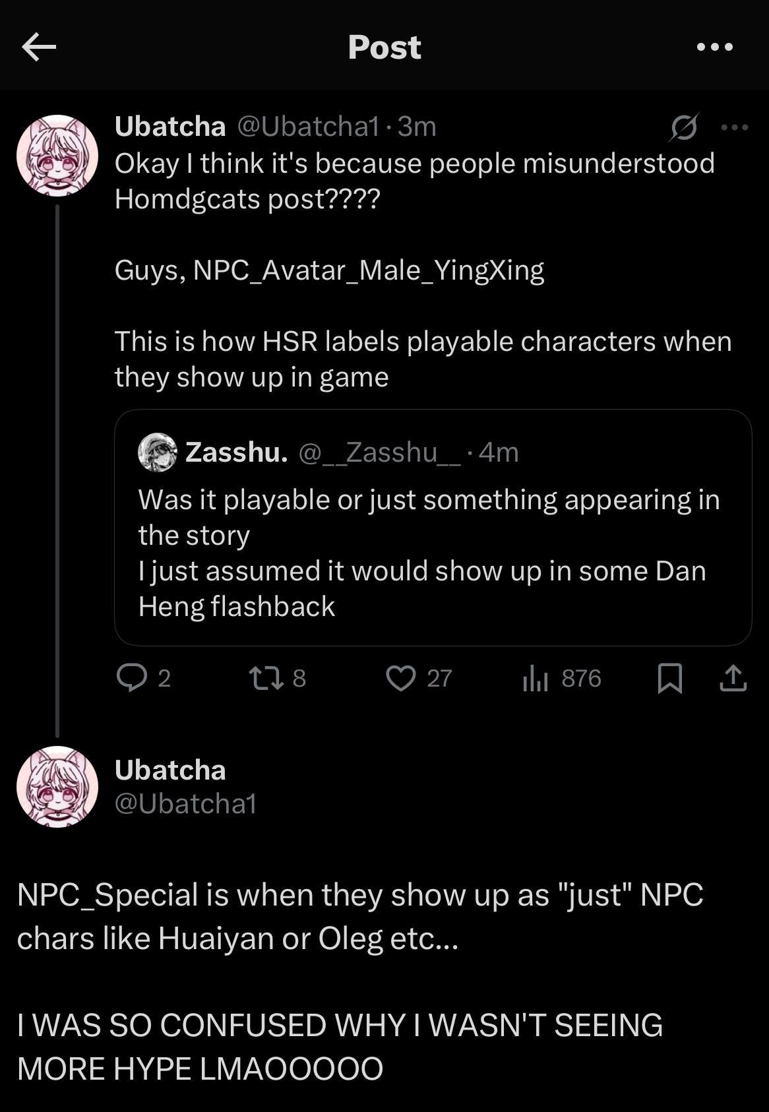Share the parent tweet
The width and height of the screenshot is (769, 1112).
pos(733,678)
